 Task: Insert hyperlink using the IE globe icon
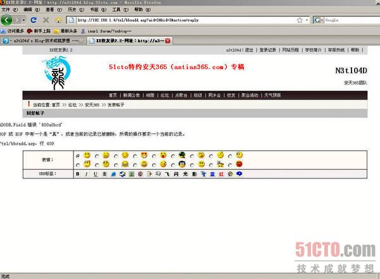113,174
